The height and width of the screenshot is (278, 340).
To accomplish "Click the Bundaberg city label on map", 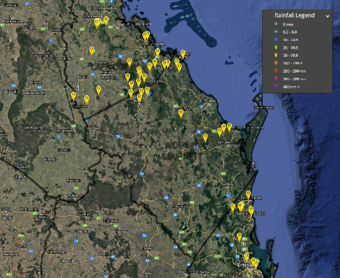I will 209,101.
